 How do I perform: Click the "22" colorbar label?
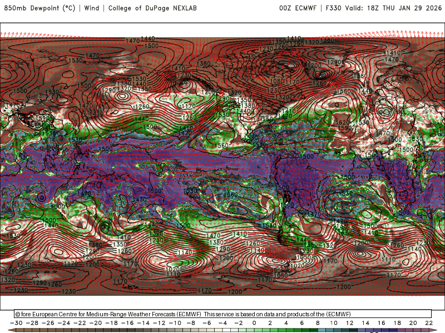(x=429, y=323)
